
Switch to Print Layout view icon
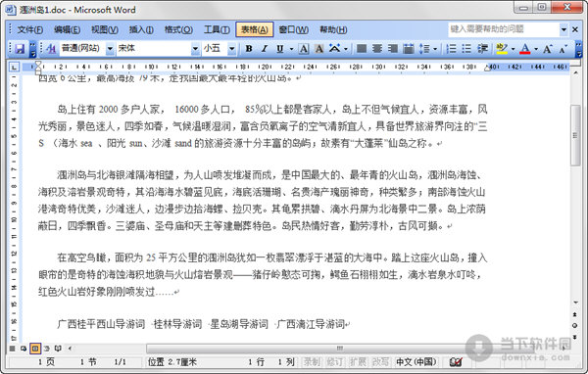click(x=35, y=349)
